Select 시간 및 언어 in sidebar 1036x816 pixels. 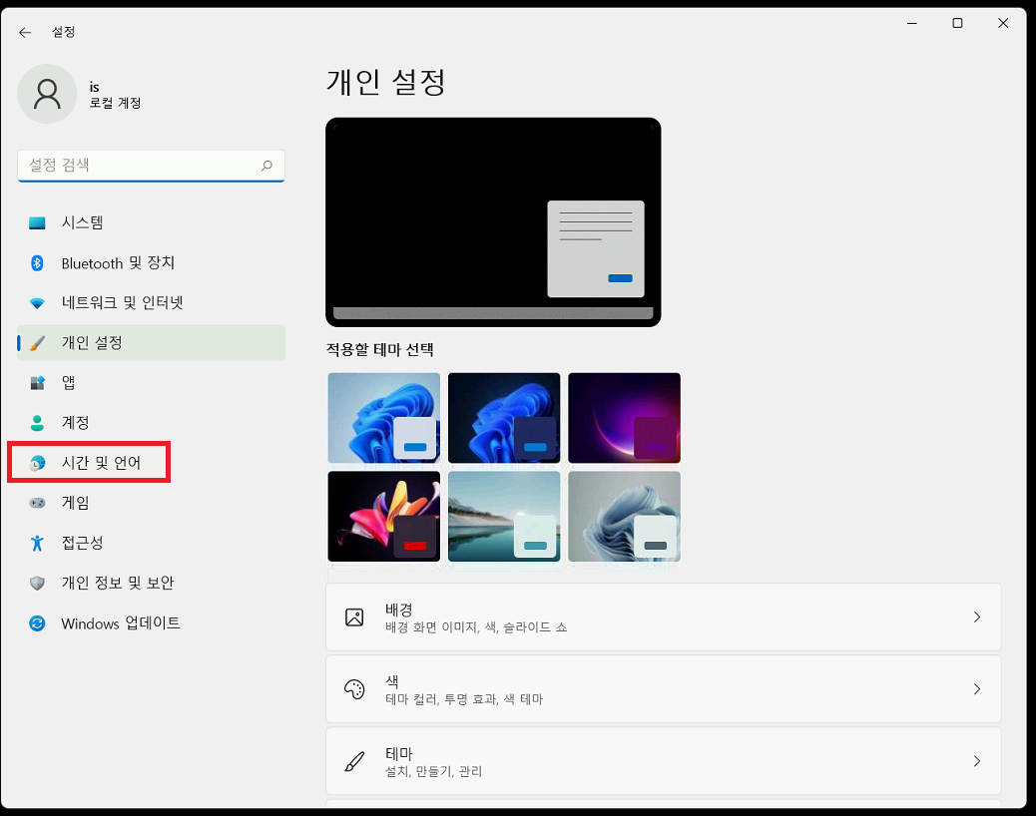152,463
